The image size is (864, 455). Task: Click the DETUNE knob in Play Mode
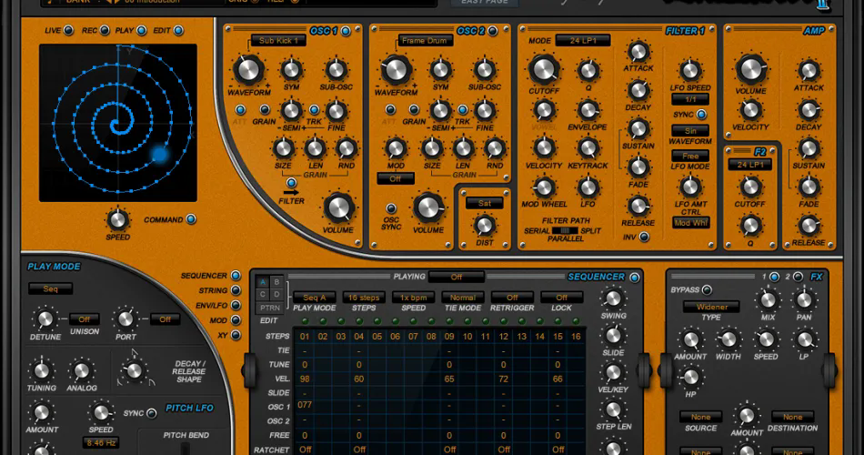(x=45, y=318)
